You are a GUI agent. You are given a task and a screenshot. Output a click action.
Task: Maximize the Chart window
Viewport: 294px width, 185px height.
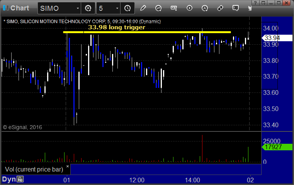[279, 3]
